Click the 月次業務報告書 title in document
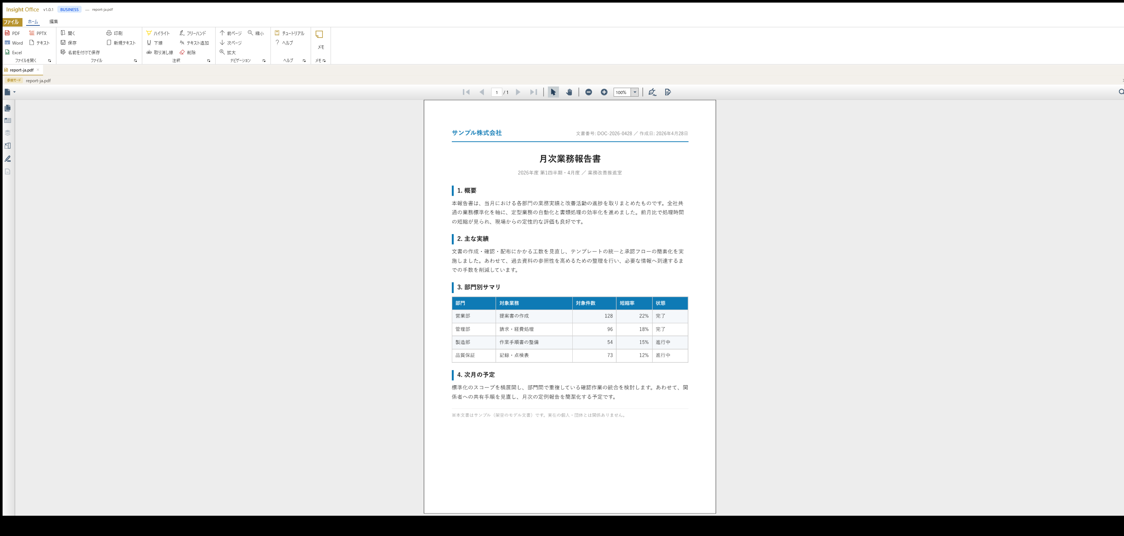This screenshot has width=1124, height=536. (x=570, y=159)
